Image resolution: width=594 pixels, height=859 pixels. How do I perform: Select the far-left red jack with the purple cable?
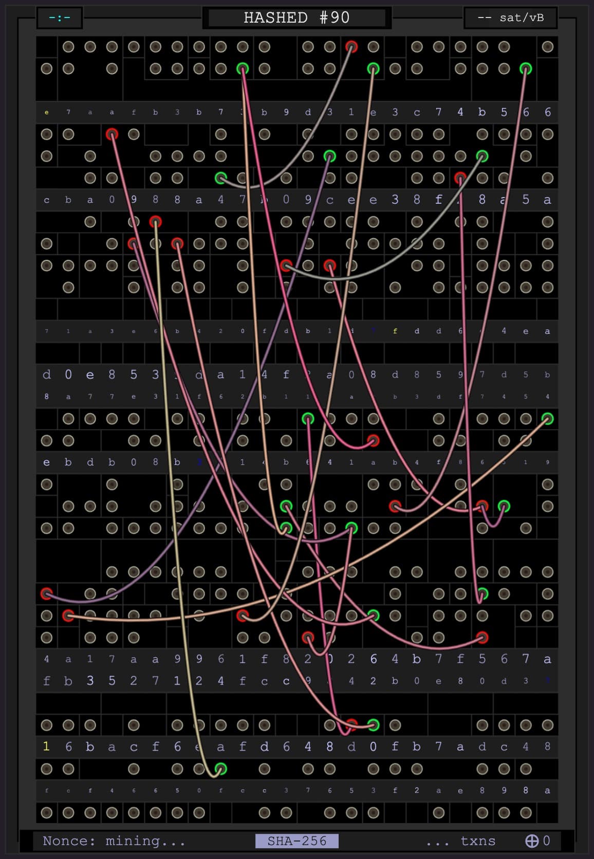click(x=47, y=594)
